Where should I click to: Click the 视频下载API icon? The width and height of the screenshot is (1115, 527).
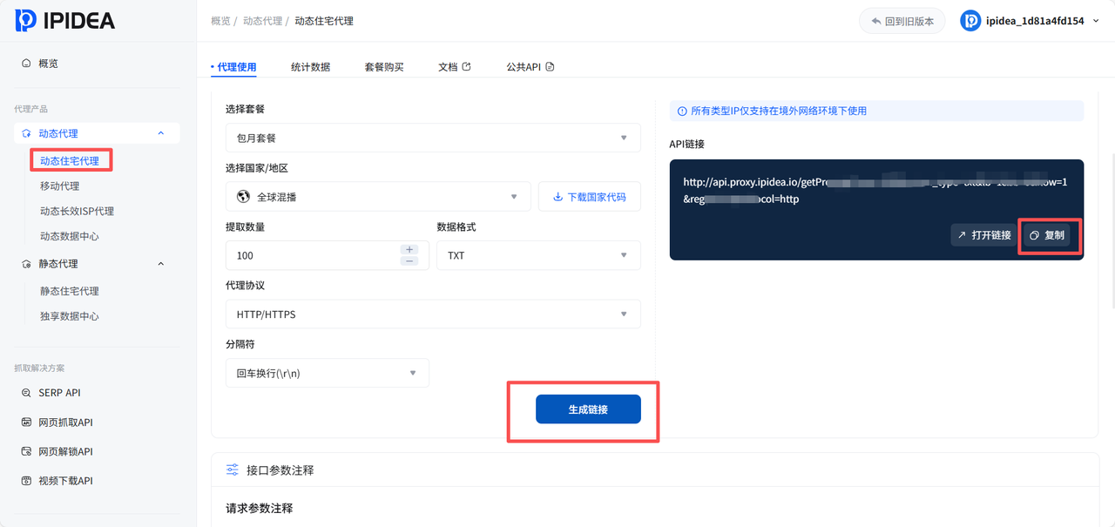26,481
